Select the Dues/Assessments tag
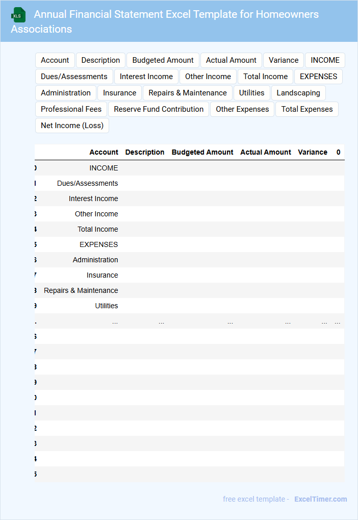Screen dimensions: 358x520 click(74, 77)
